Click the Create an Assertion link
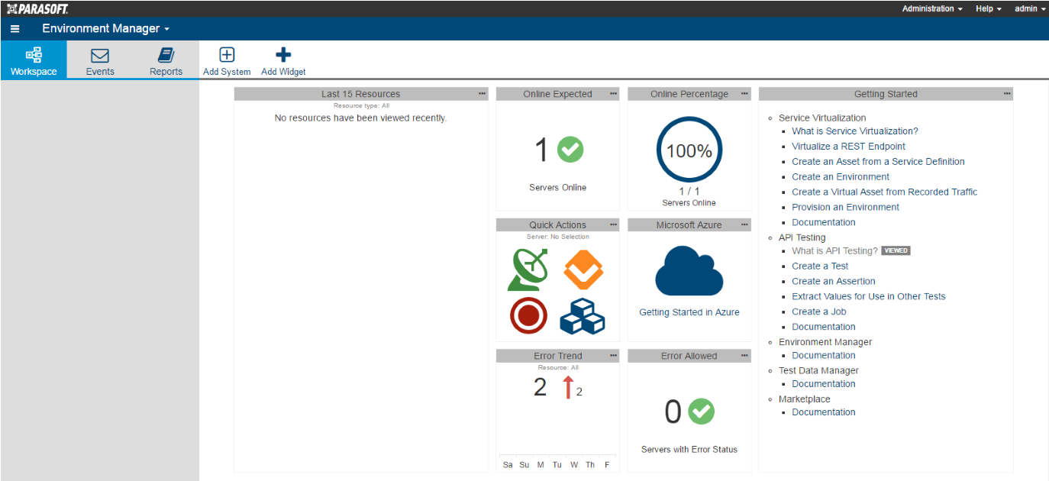 tap(834, 282)
